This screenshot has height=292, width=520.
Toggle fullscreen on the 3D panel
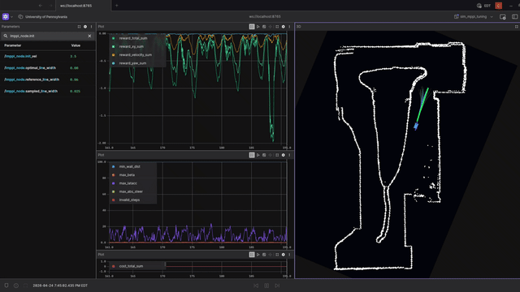[517, 27]
